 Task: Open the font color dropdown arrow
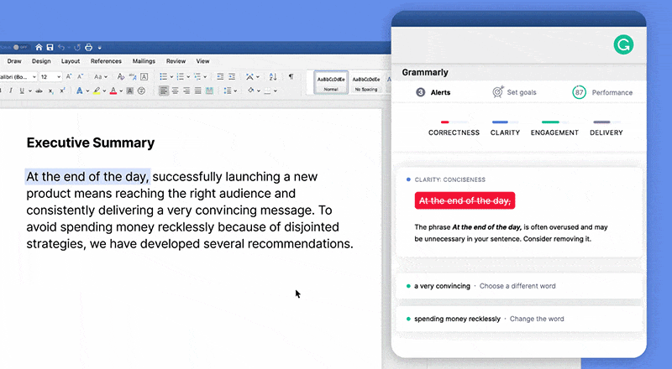point(121,91)
